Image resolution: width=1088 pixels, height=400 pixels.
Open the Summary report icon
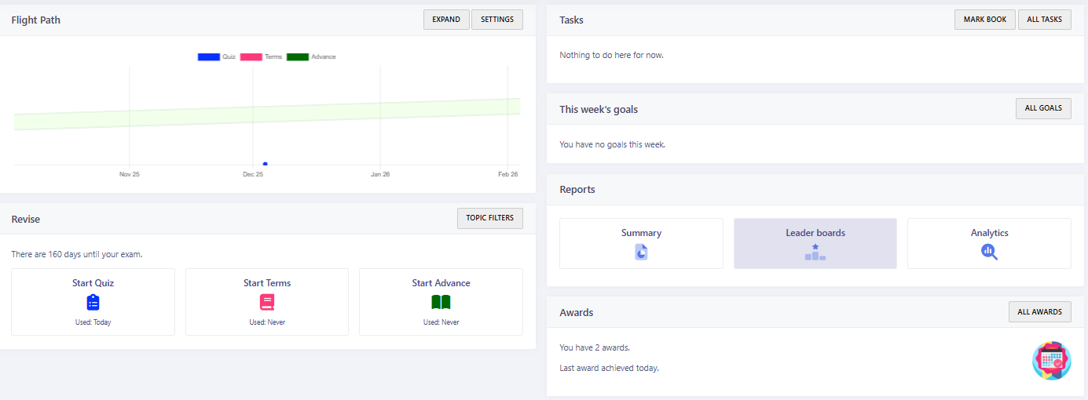(641, 252)
